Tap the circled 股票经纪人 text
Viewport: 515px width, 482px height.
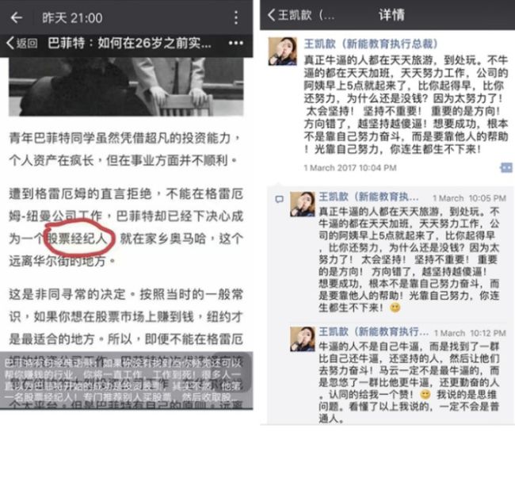[77, 239]
